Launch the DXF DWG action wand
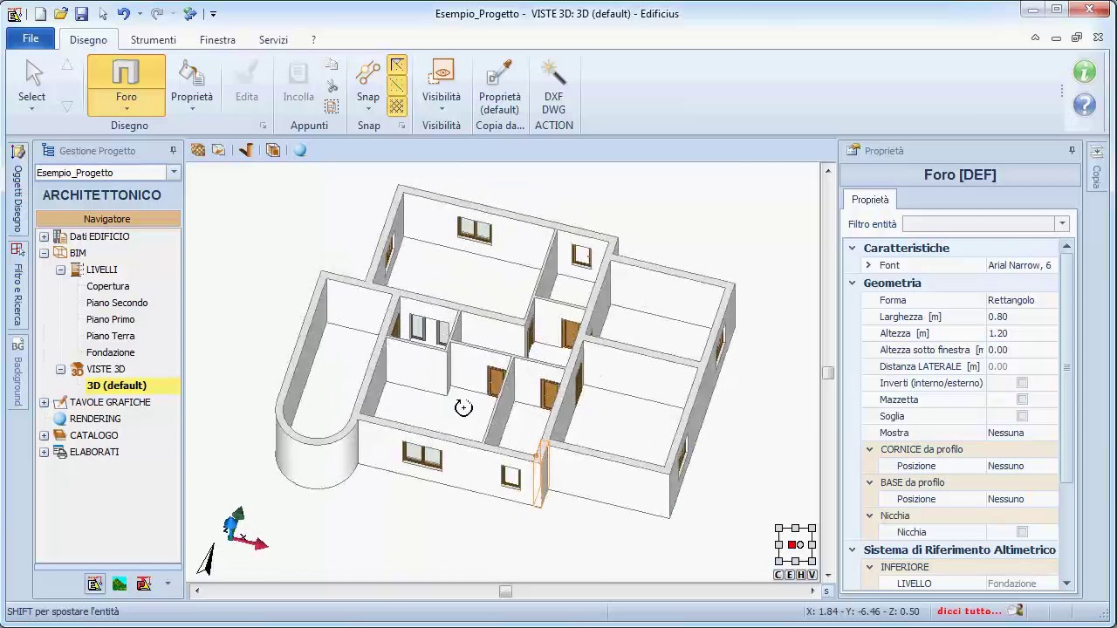 point(553,84)
